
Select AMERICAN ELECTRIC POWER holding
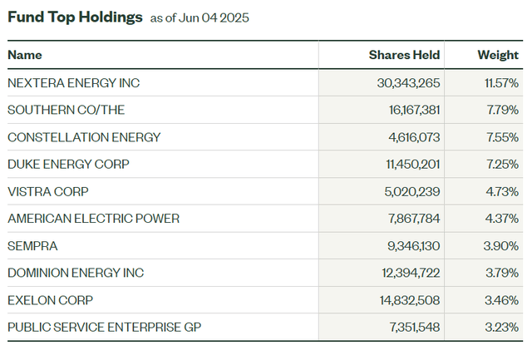click(x=93, y=219)
